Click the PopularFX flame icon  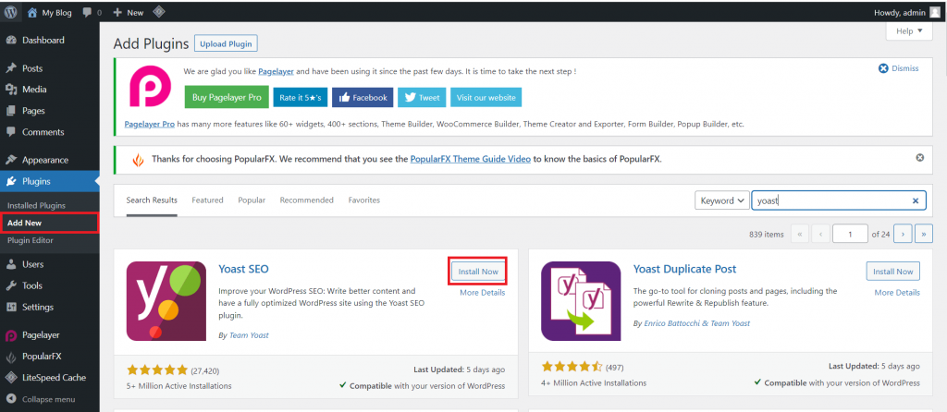click(x=139, y=160)
